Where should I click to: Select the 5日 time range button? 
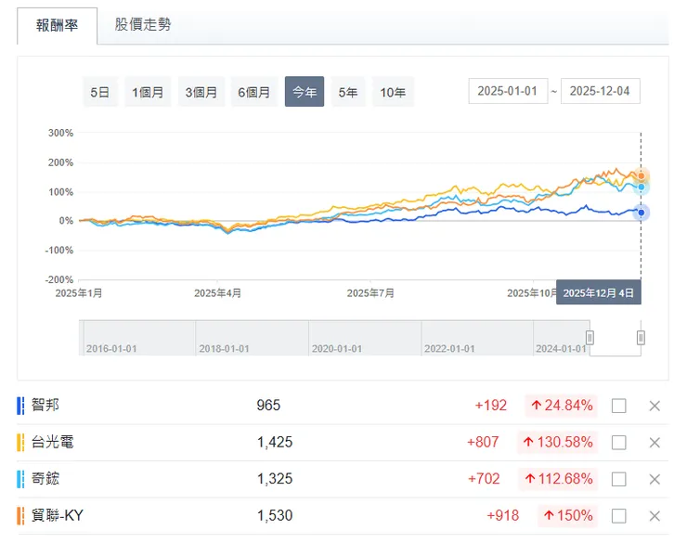(x=100, y=92)
